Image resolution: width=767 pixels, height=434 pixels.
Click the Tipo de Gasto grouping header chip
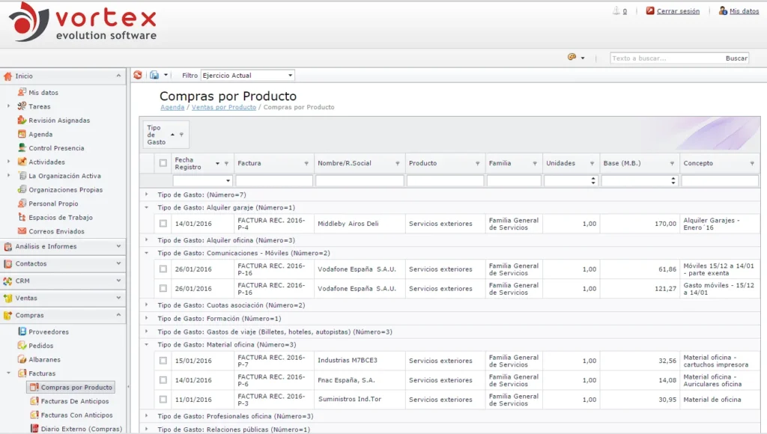click(x=166, y=135)
